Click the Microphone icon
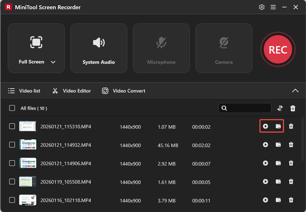The image size is (306, 212). (161, 43)
